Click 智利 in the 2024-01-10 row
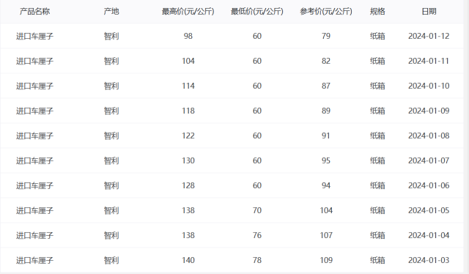Viewport: 469px width, 274px height. [111, 86]
